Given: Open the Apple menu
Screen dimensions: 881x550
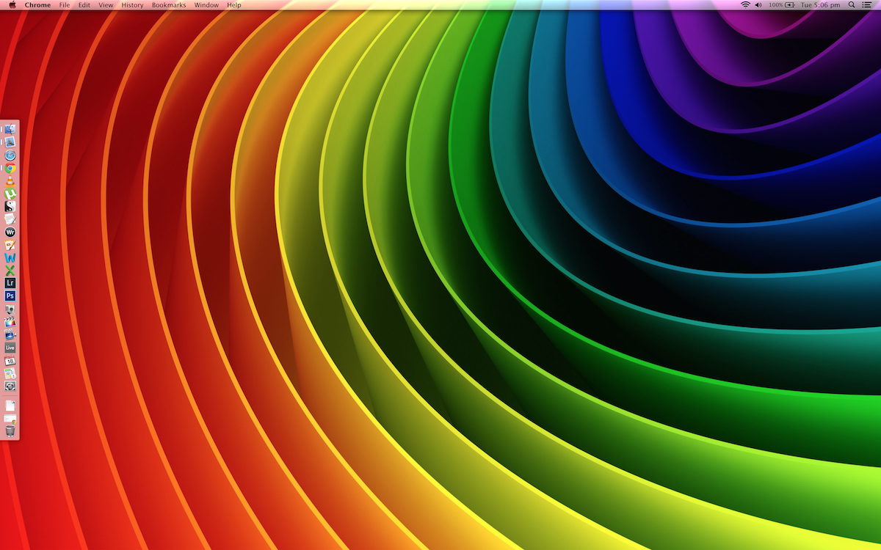Looking at the screenshot, I should (x=12, y=5).
